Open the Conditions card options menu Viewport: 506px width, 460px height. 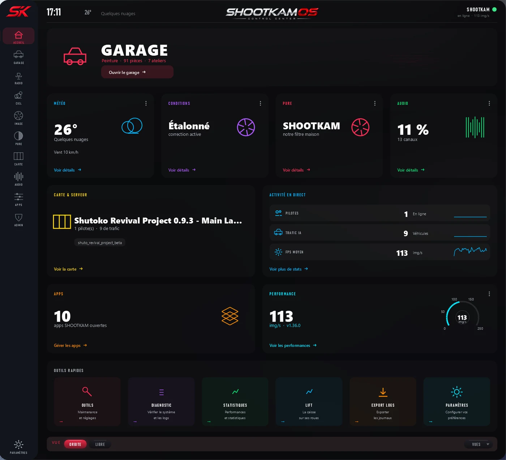tap(260, 103)
